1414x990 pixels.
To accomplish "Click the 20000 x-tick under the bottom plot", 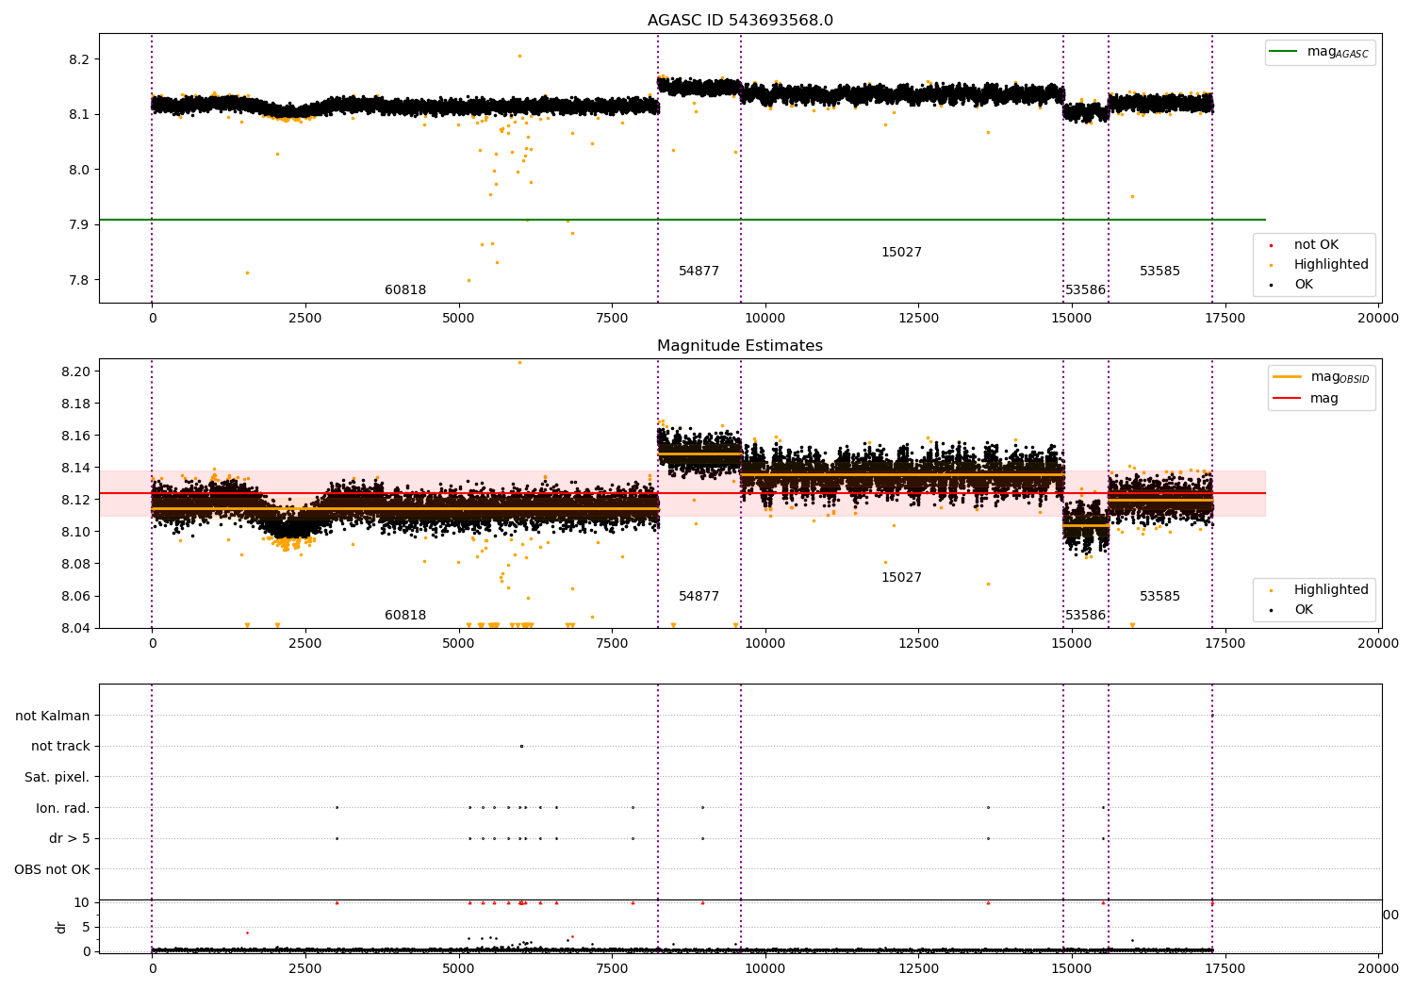I will pyautogui.click(x=1378, y=970).
